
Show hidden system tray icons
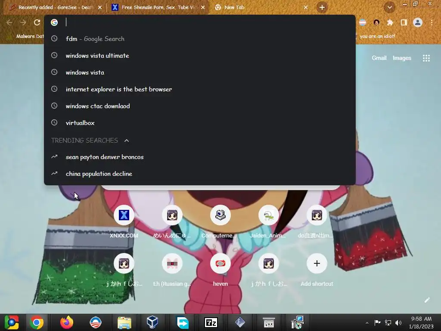click(367, 323)
